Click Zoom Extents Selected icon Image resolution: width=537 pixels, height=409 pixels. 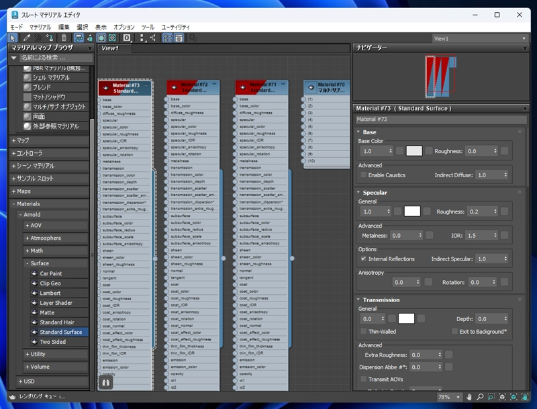coord(514,397)
